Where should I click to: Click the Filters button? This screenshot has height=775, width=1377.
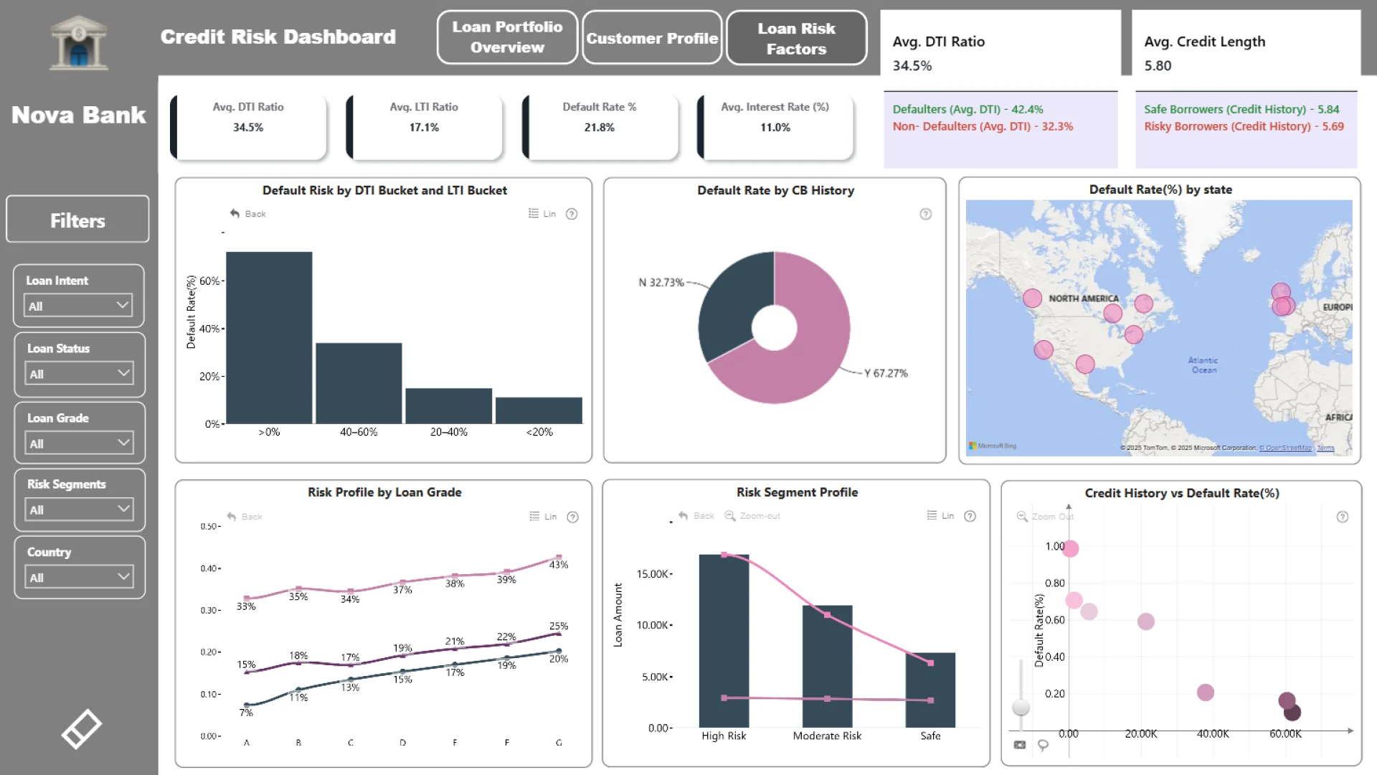point(77,220)
